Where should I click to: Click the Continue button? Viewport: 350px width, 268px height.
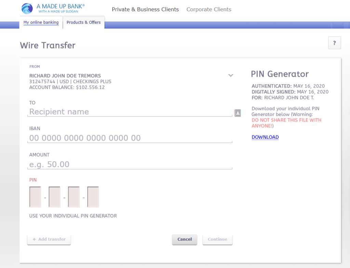(217, 239)
